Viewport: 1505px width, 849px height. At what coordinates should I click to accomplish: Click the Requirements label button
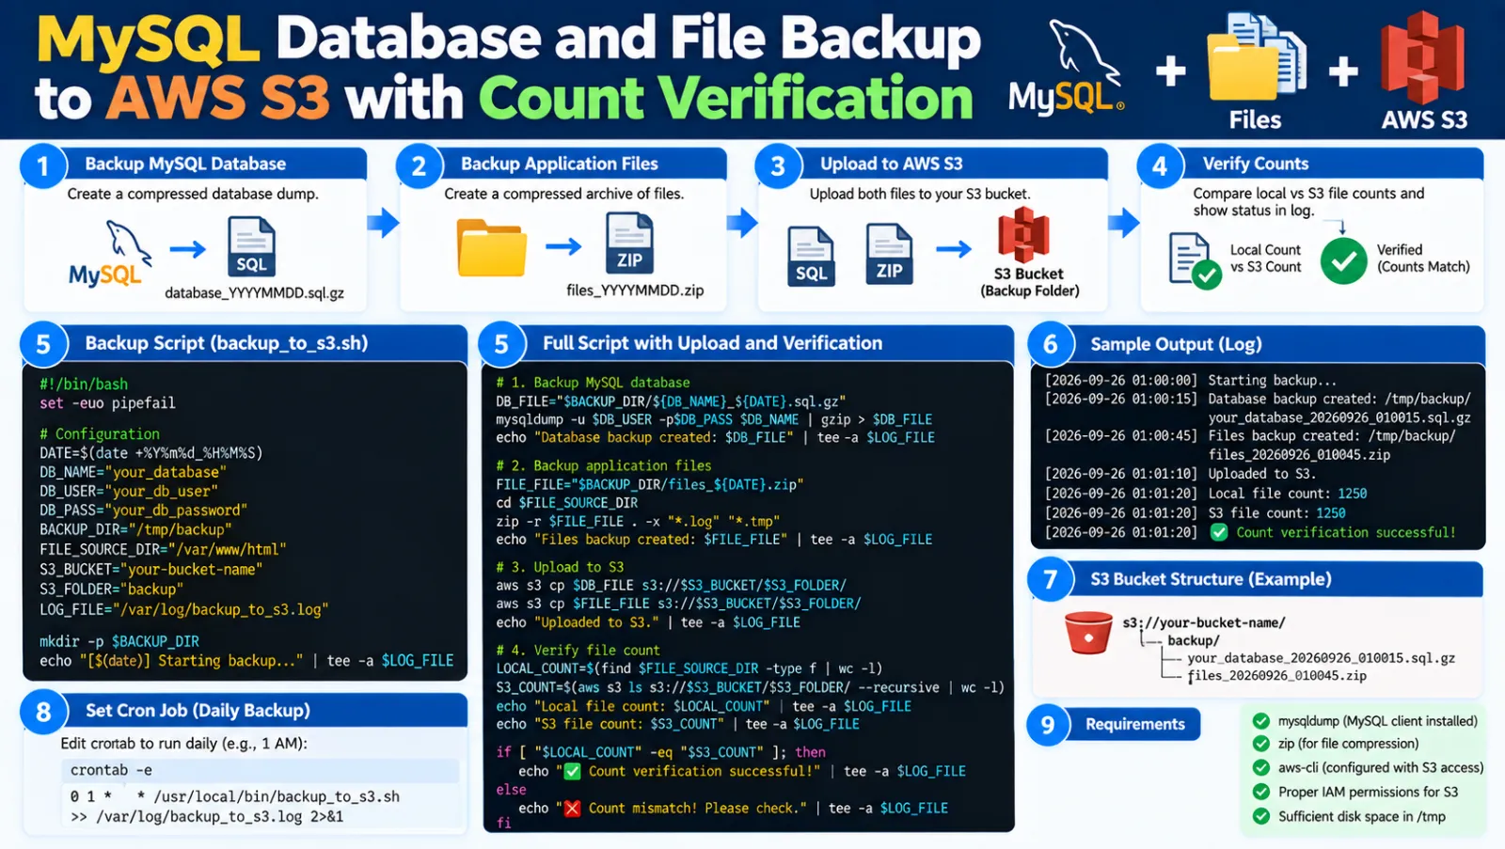[1134, 724]
